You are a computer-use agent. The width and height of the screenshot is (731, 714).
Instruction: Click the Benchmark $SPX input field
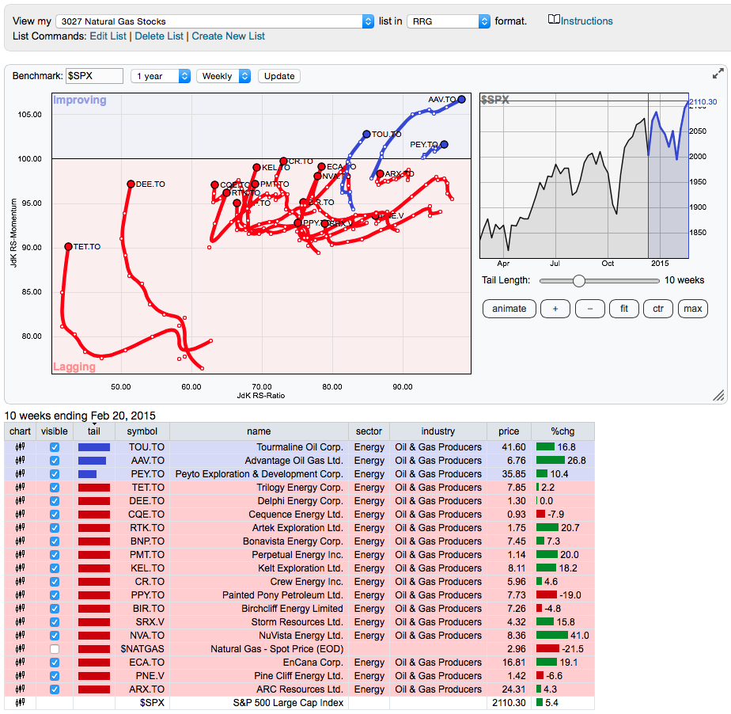point(94,76)
